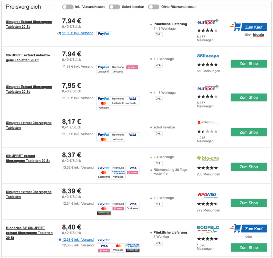
Task: Click the APONEO star rating
Action: (207, 204)
